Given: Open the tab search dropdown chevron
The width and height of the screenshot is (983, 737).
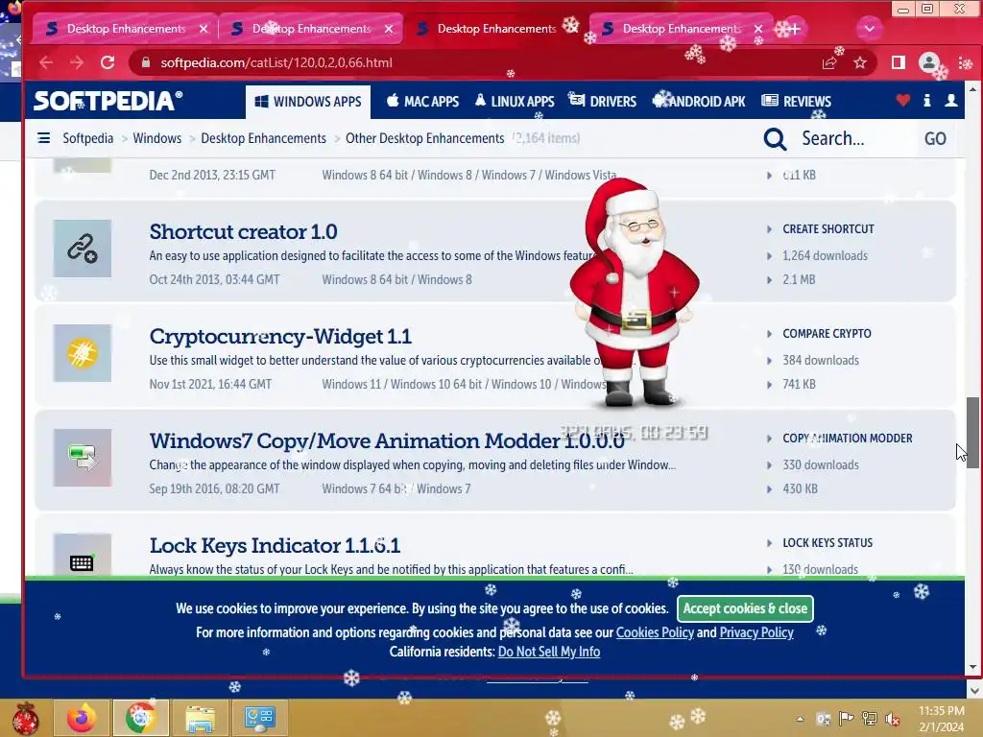Looking at the screenshot, I should [869, 28].
